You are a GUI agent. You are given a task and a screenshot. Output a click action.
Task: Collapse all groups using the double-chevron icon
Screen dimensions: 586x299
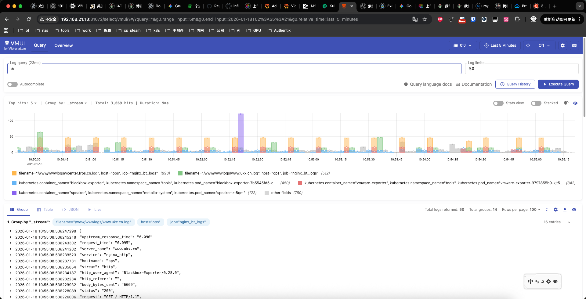click(x=547, y=210)
